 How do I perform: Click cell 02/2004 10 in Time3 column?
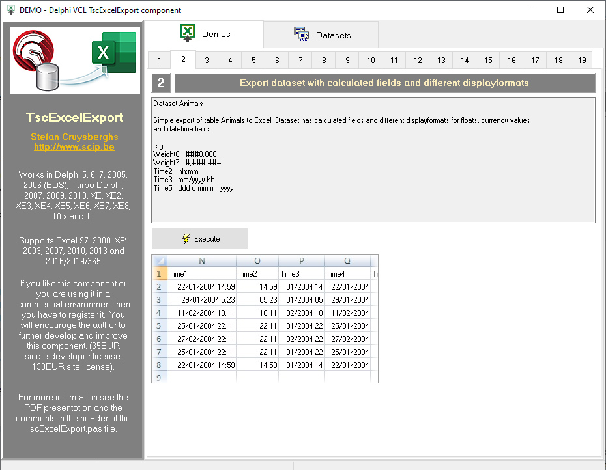point(302,313)
